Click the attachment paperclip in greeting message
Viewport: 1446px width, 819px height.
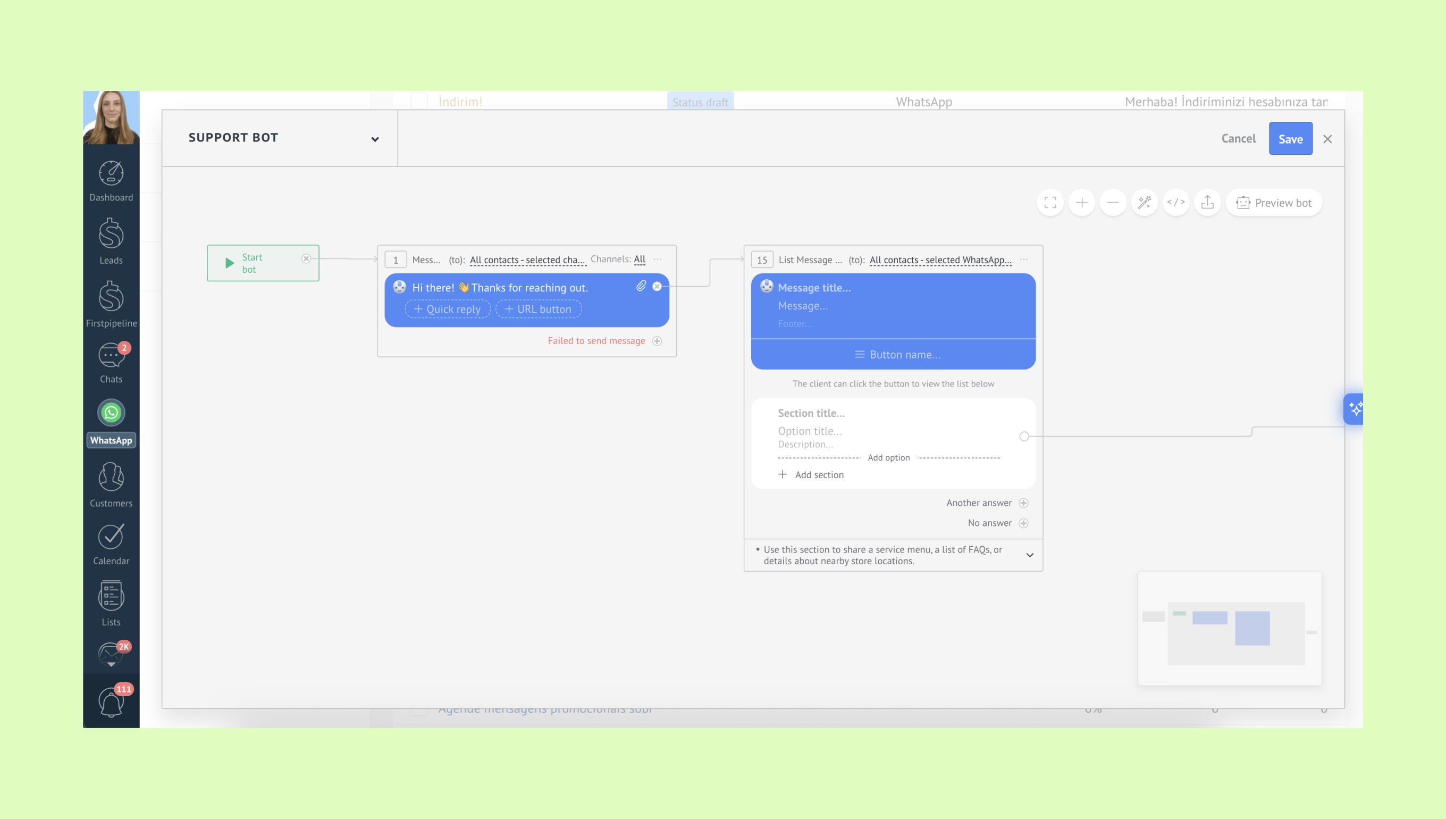click(641, 286)
